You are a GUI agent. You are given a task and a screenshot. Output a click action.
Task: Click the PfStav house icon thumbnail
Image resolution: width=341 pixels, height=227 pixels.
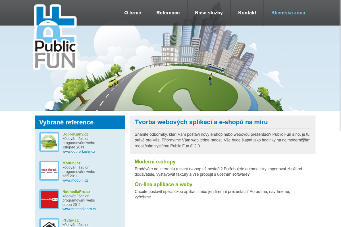point(49,223)
